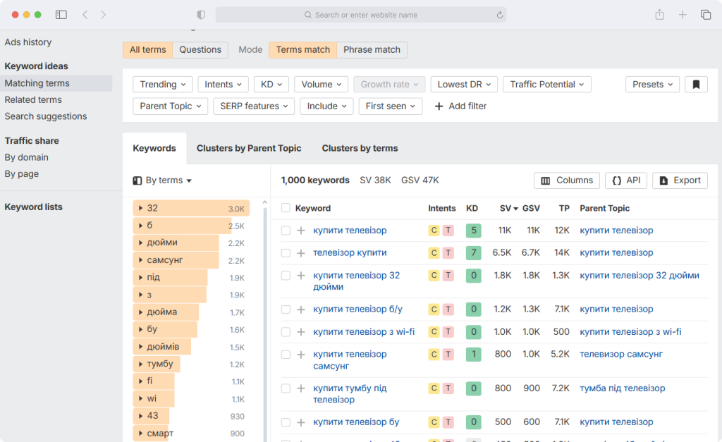Click the browser share icon
Image resolution: width=722 pixels, height=442 pixels.
pyautogui.click(x=660, y=15)
